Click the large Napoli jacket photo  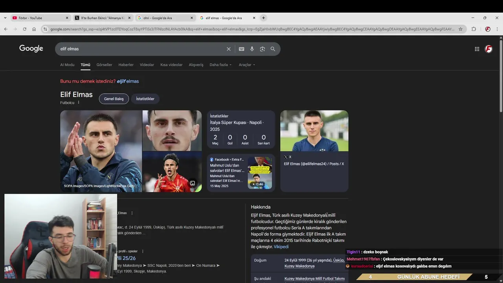[x=101, y=151]
